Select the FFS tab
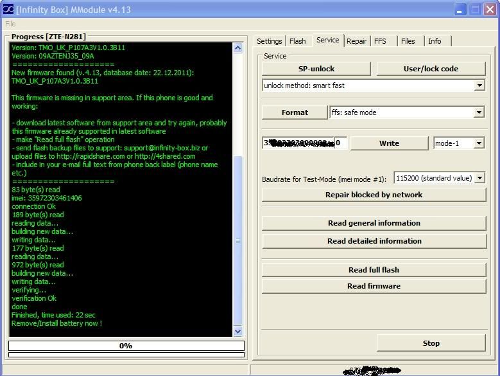This screenshot has height=376, width=500. [380, 41]
